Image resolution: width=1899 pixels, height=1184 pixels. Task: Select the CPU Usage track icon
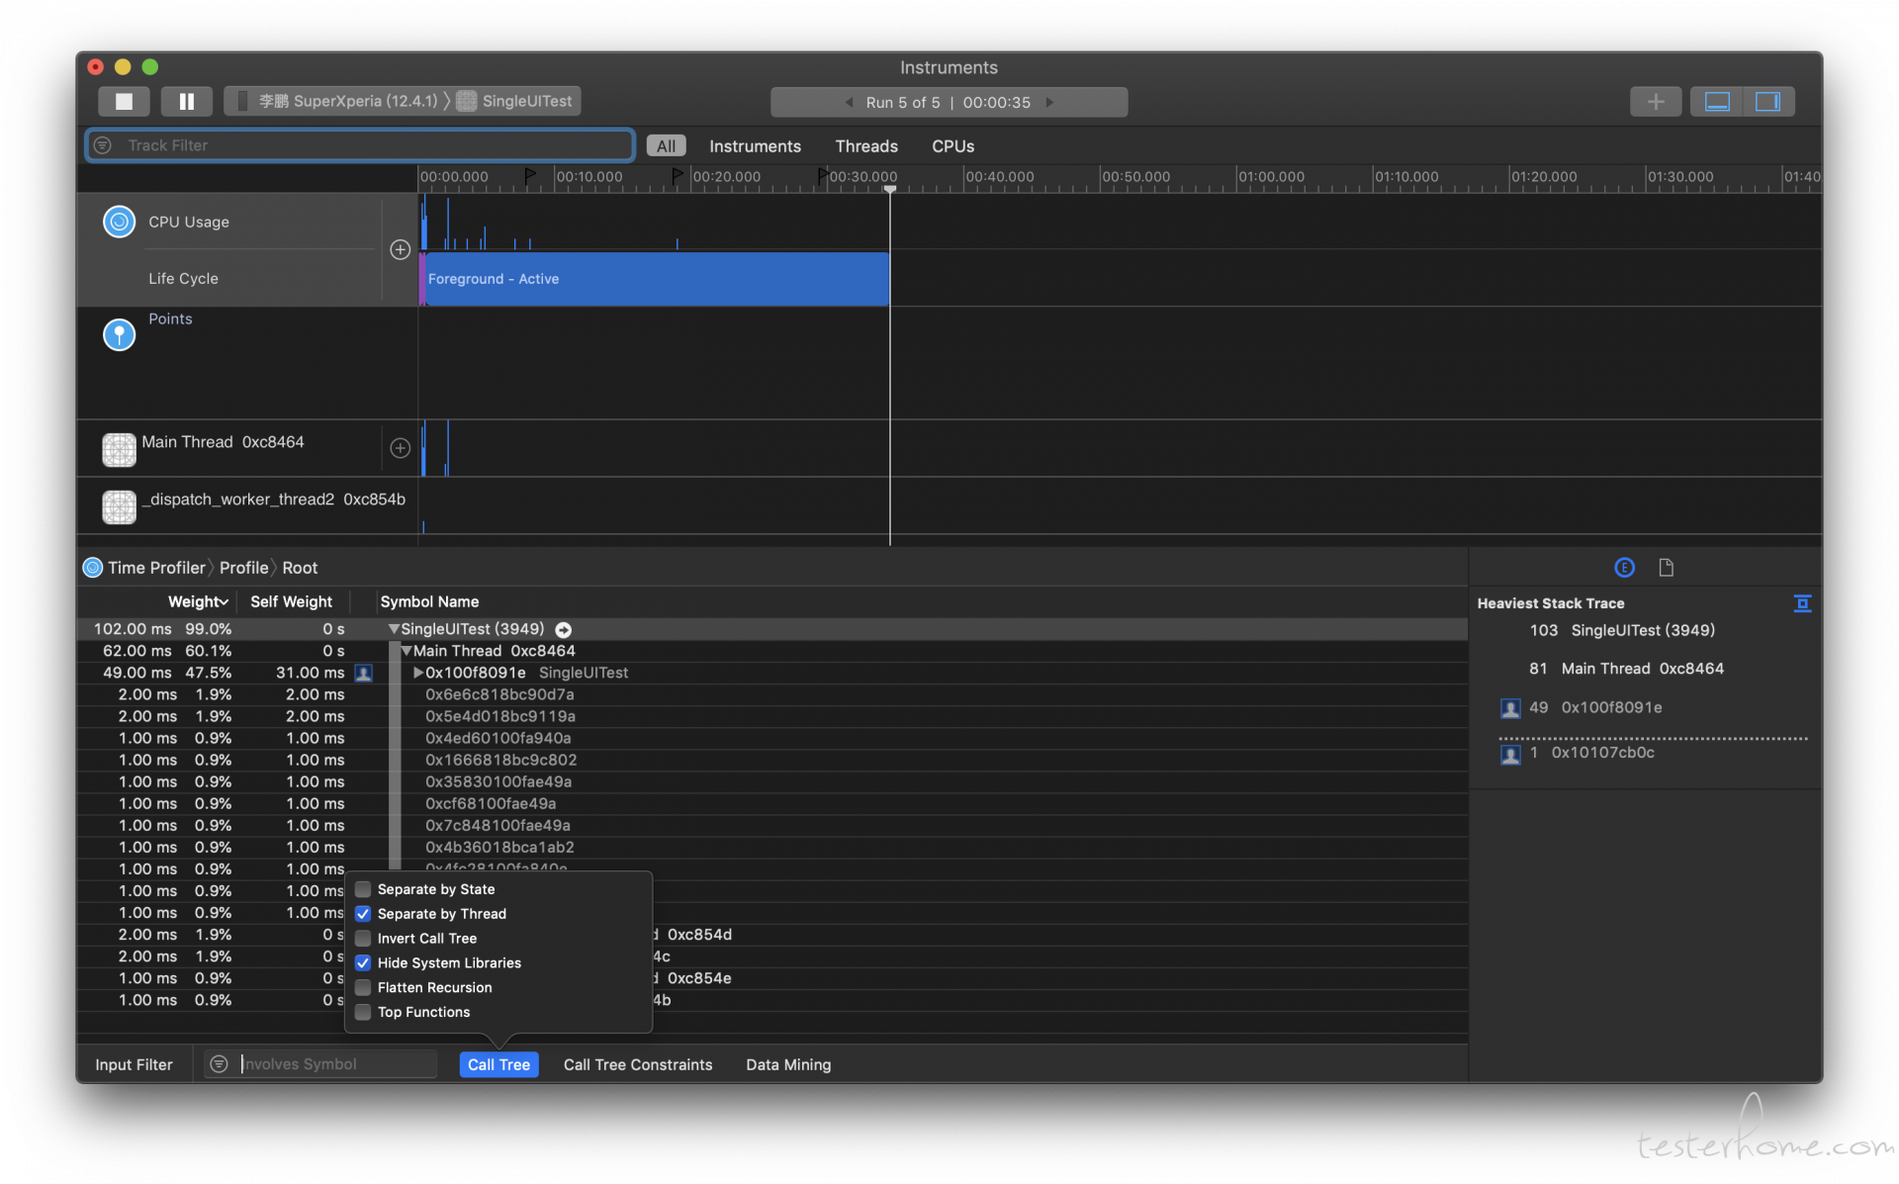[x=119, y=222]
